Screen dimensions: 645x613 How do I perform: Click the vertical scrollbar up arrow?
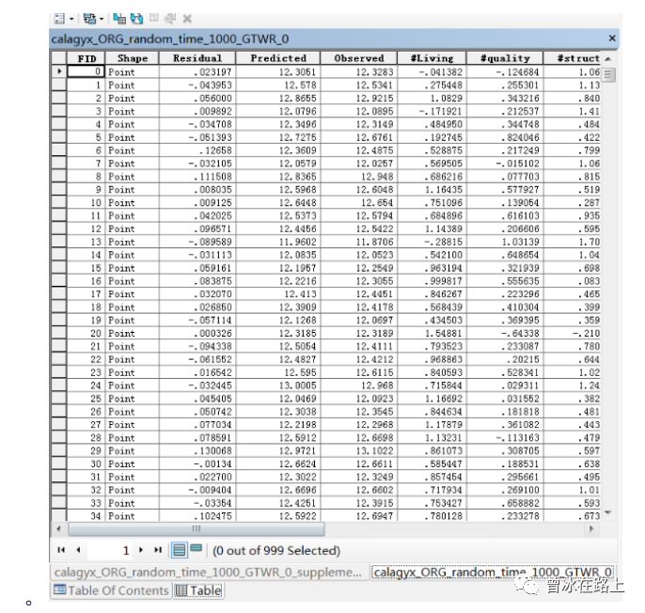point(608,59)
